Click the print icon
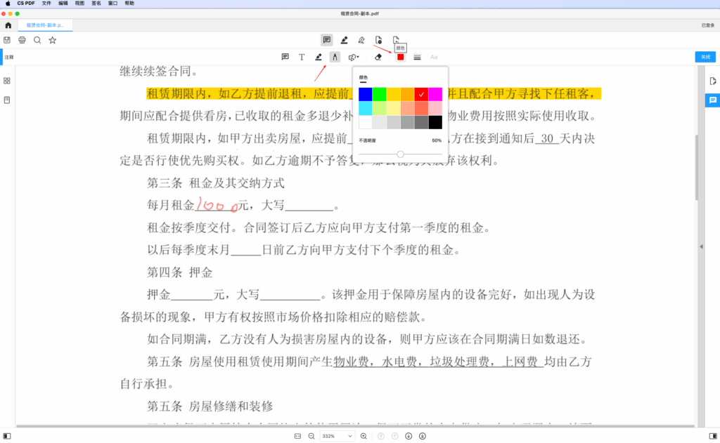Viewport: 720px width, 443px height. pos(22,40)
